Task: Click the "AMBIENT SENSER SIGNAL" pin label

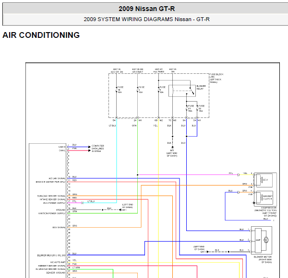Action: (x=52, y=266)
